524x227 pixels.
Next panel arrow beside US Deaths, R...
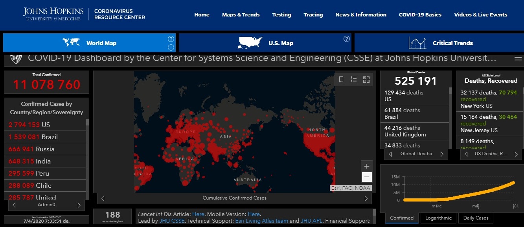pos(517,154)
